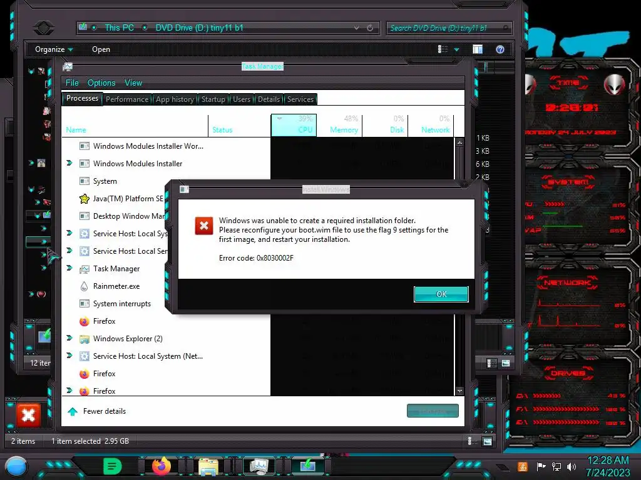The image size is (641, 480).
Task: Click the Rainmeter.exe droplet icon
Action: point(85,286)
